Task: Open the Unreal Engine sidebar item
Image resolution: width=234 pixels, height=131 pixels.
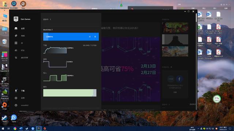Action: [21, 57]
